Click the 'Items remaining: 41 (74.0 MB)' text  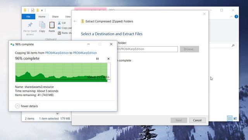[34, 95]
